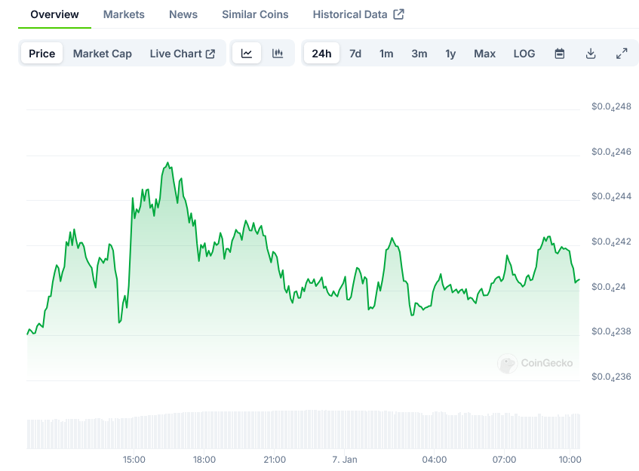
Task: Choose the 7d time range
Action: coord(355,54)
